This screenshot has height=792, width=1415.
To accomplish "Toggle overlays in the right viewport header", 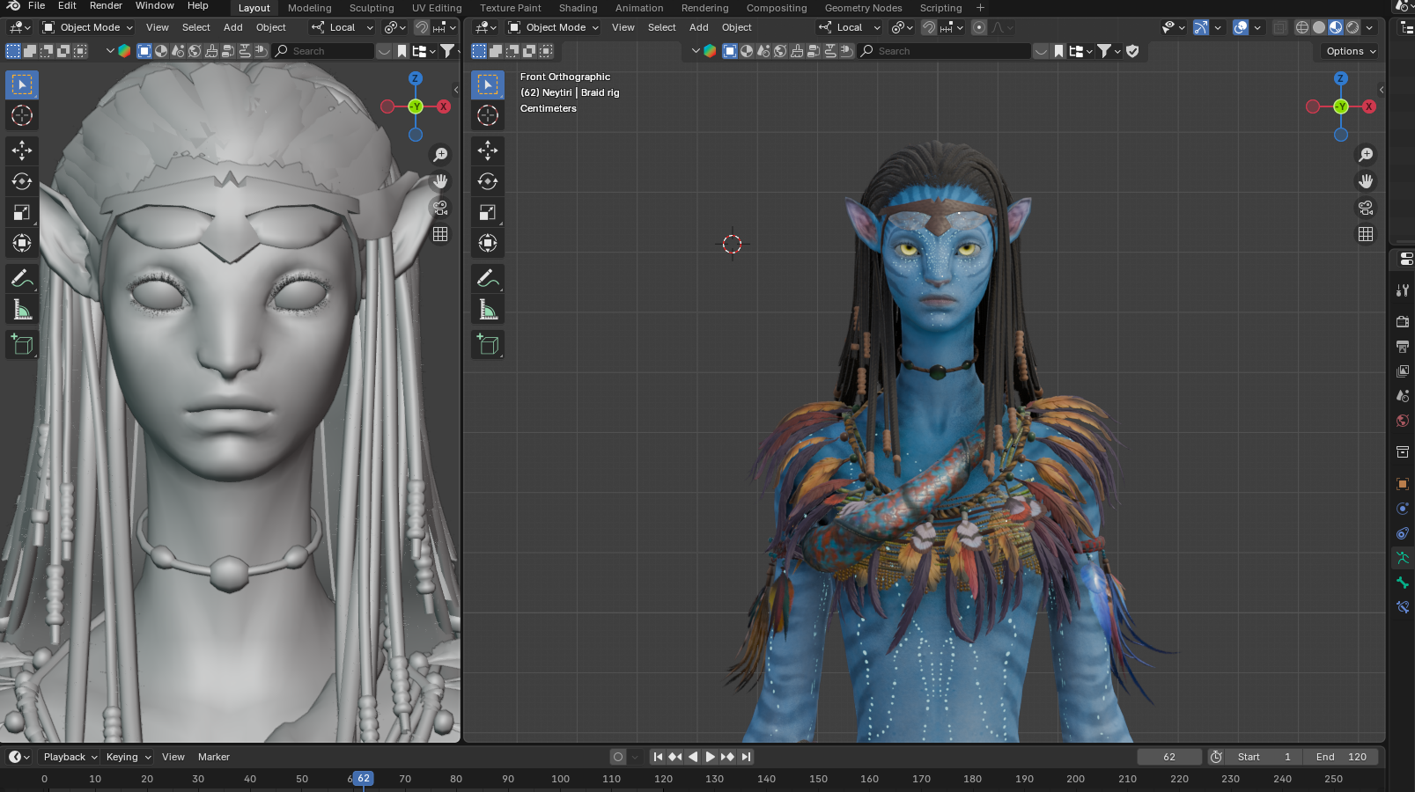I will point(1241,27).
